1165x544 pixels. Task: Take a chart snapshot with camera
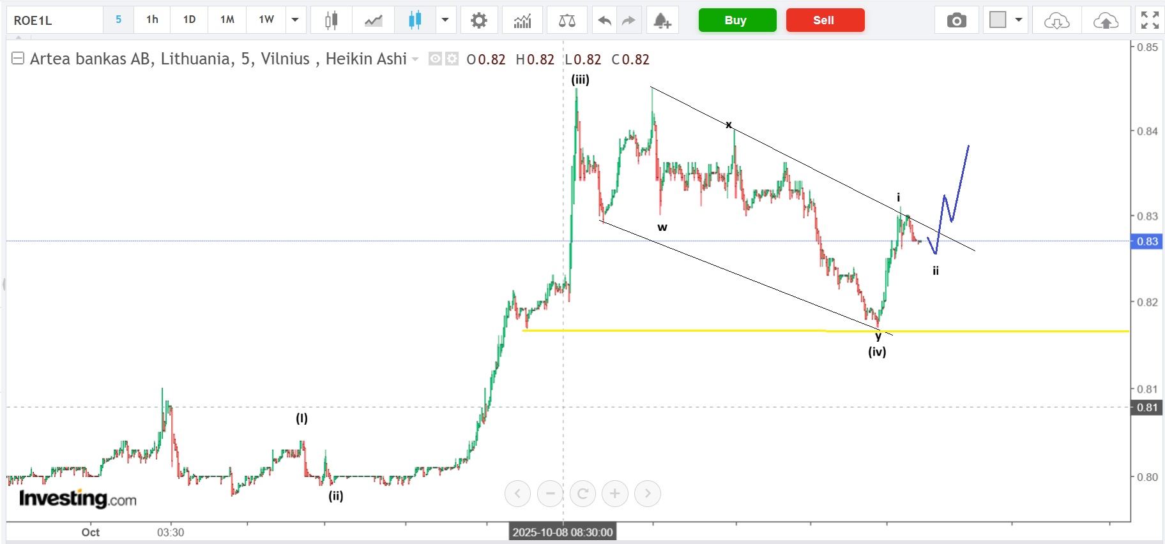[x=956, y=20]
